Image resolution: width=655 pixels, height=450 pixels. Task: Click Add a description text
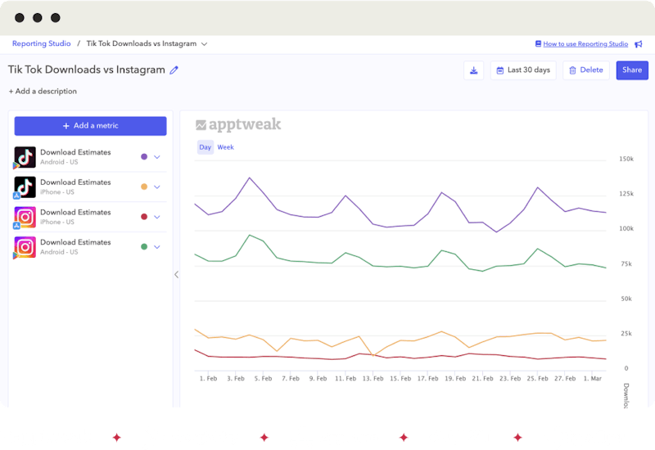click(x=43, y=92)
